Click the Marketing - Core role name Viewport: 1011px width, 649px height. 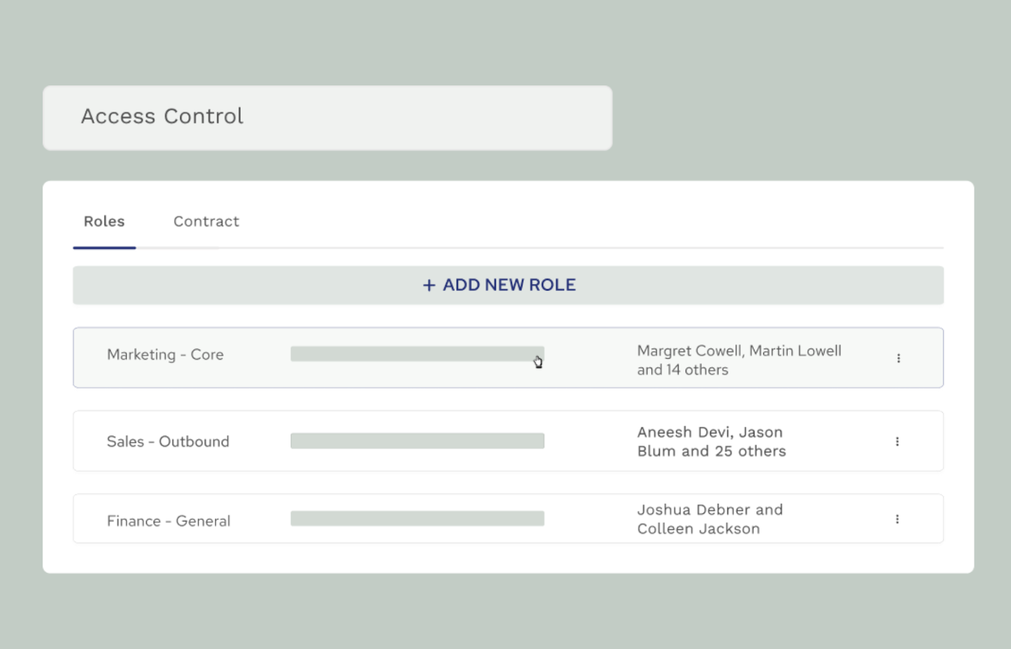(x=165, y=355)
